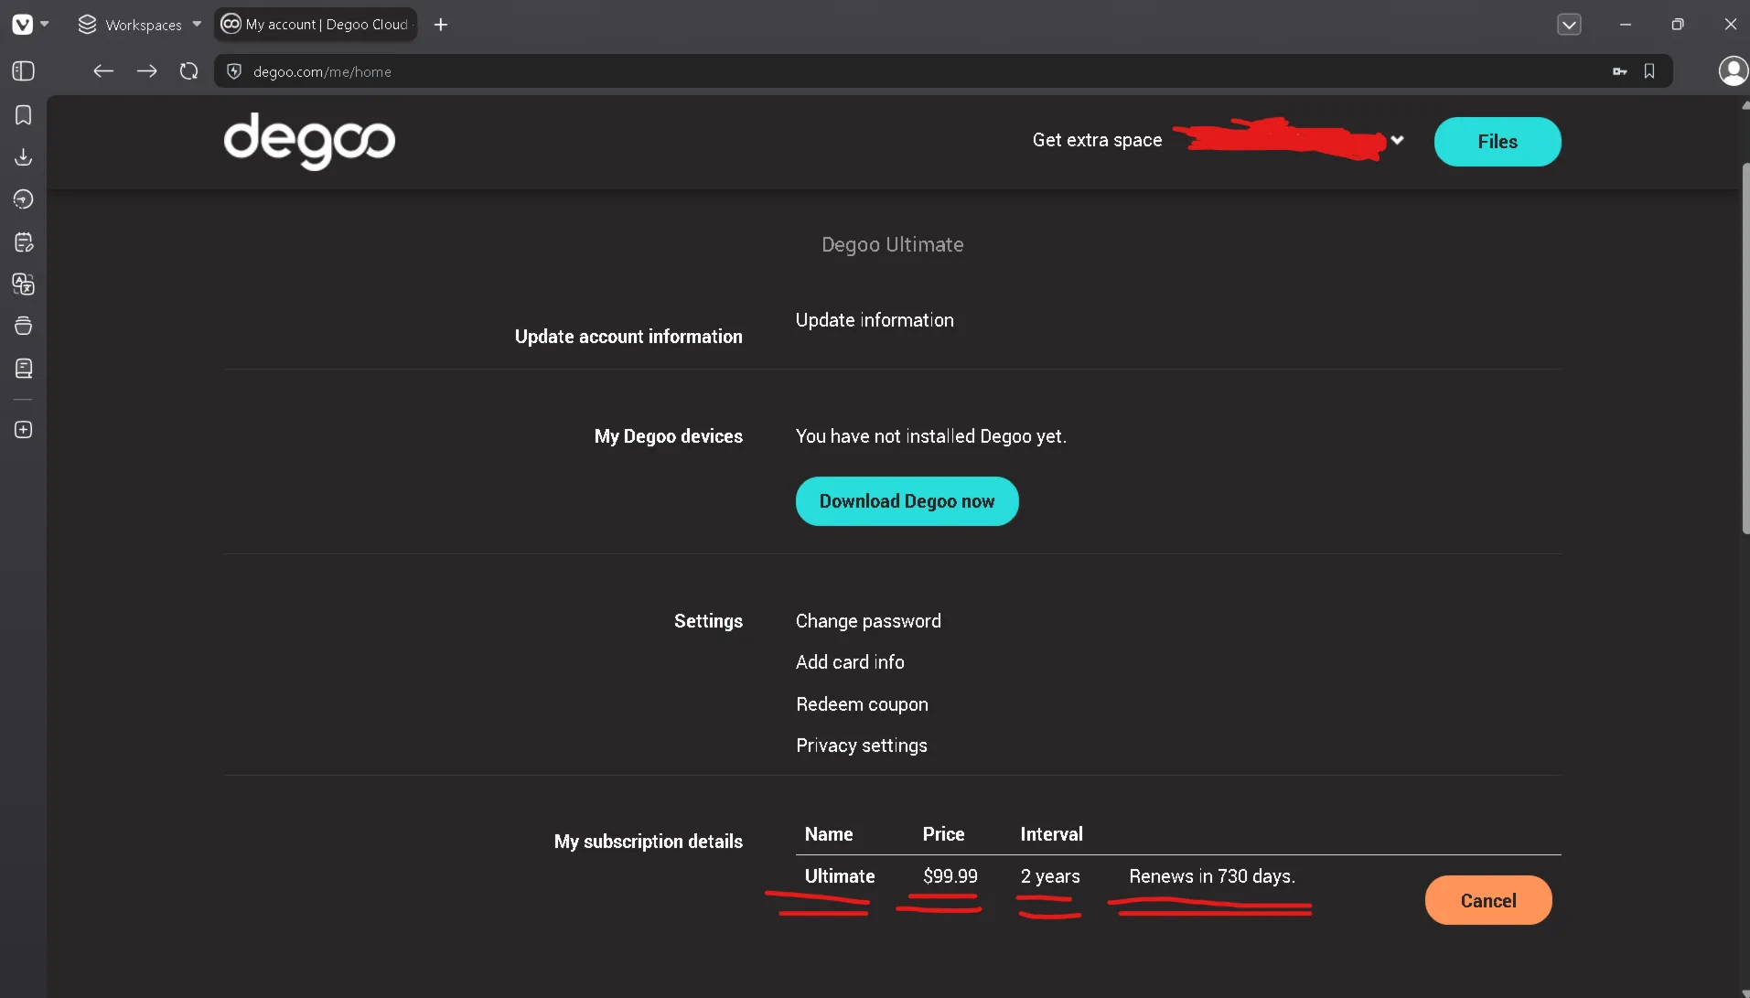Click the Settings section label
Screen dimensions: 1750x998
click(708, 621)
